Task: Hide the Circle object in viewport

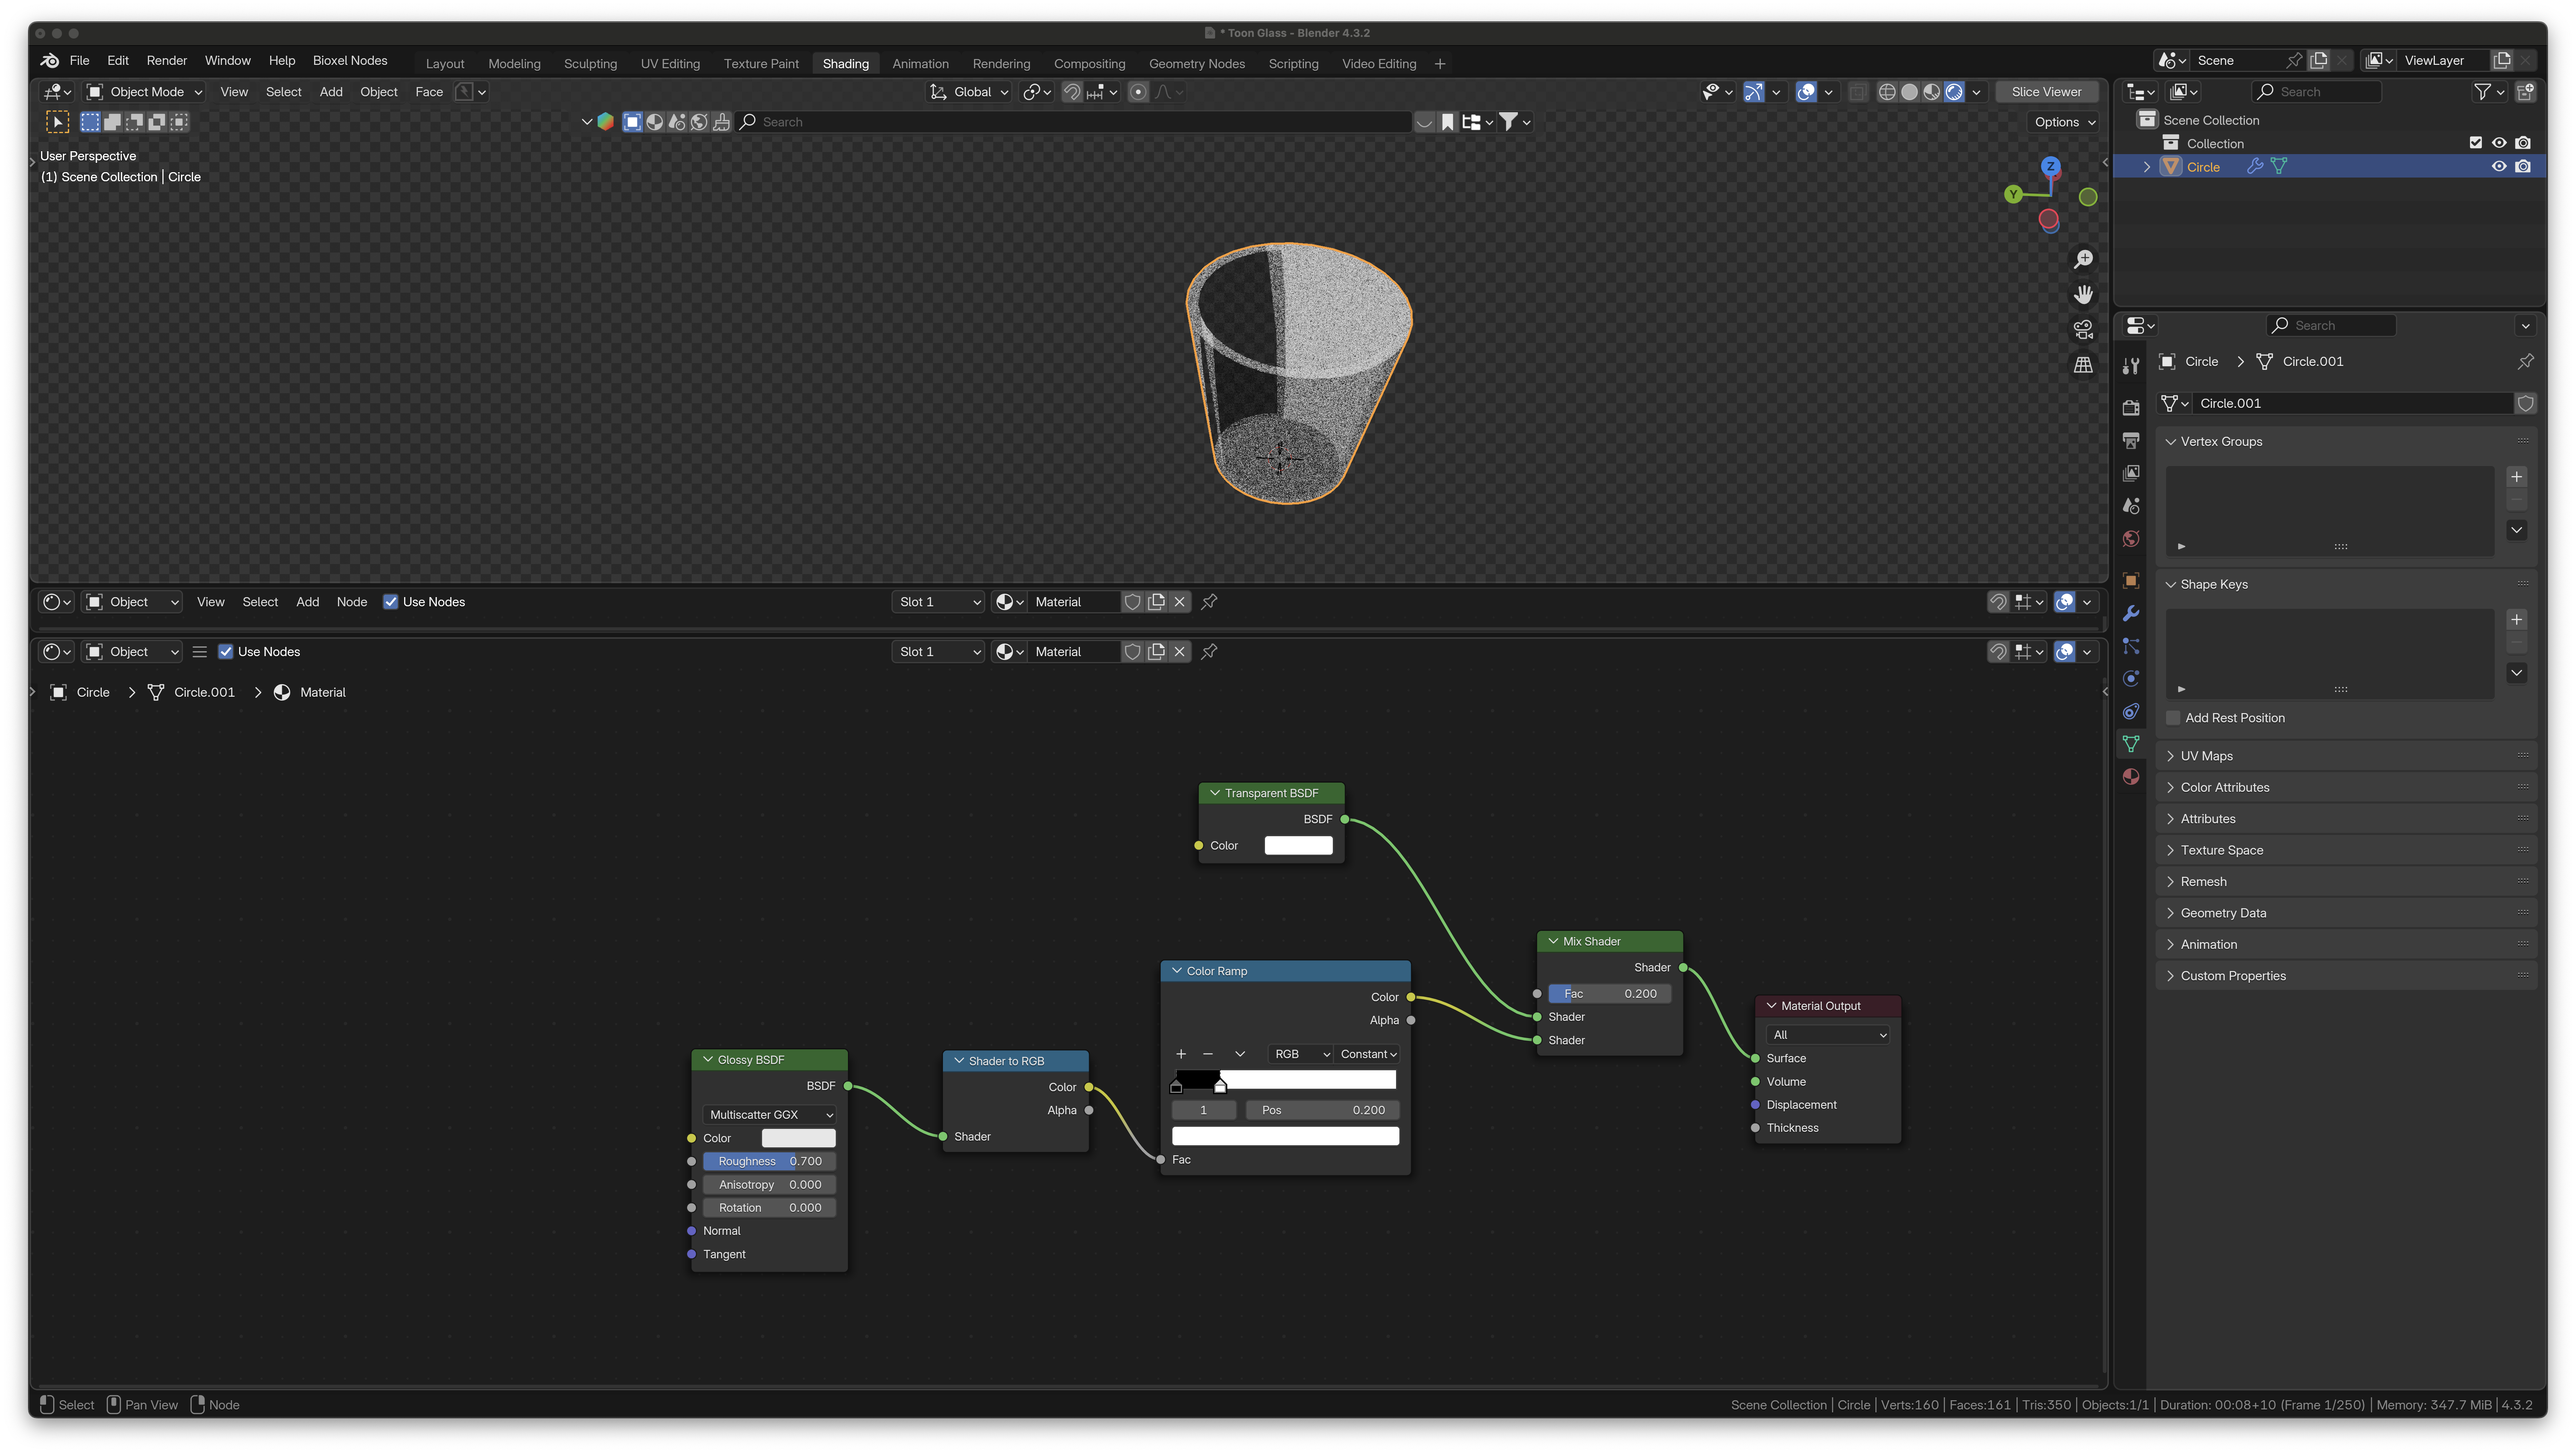Action: pos(2499,167)
